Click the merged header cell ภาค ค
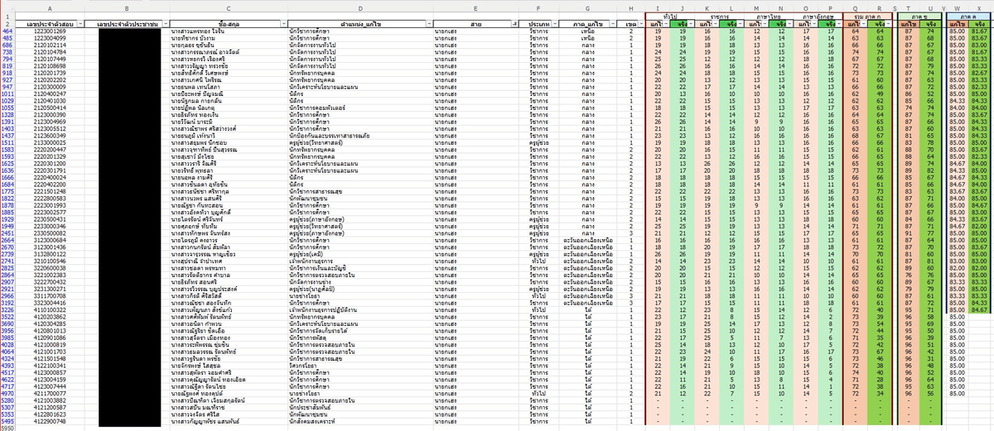This screenshot has height=431, width=994. (968, 17)
